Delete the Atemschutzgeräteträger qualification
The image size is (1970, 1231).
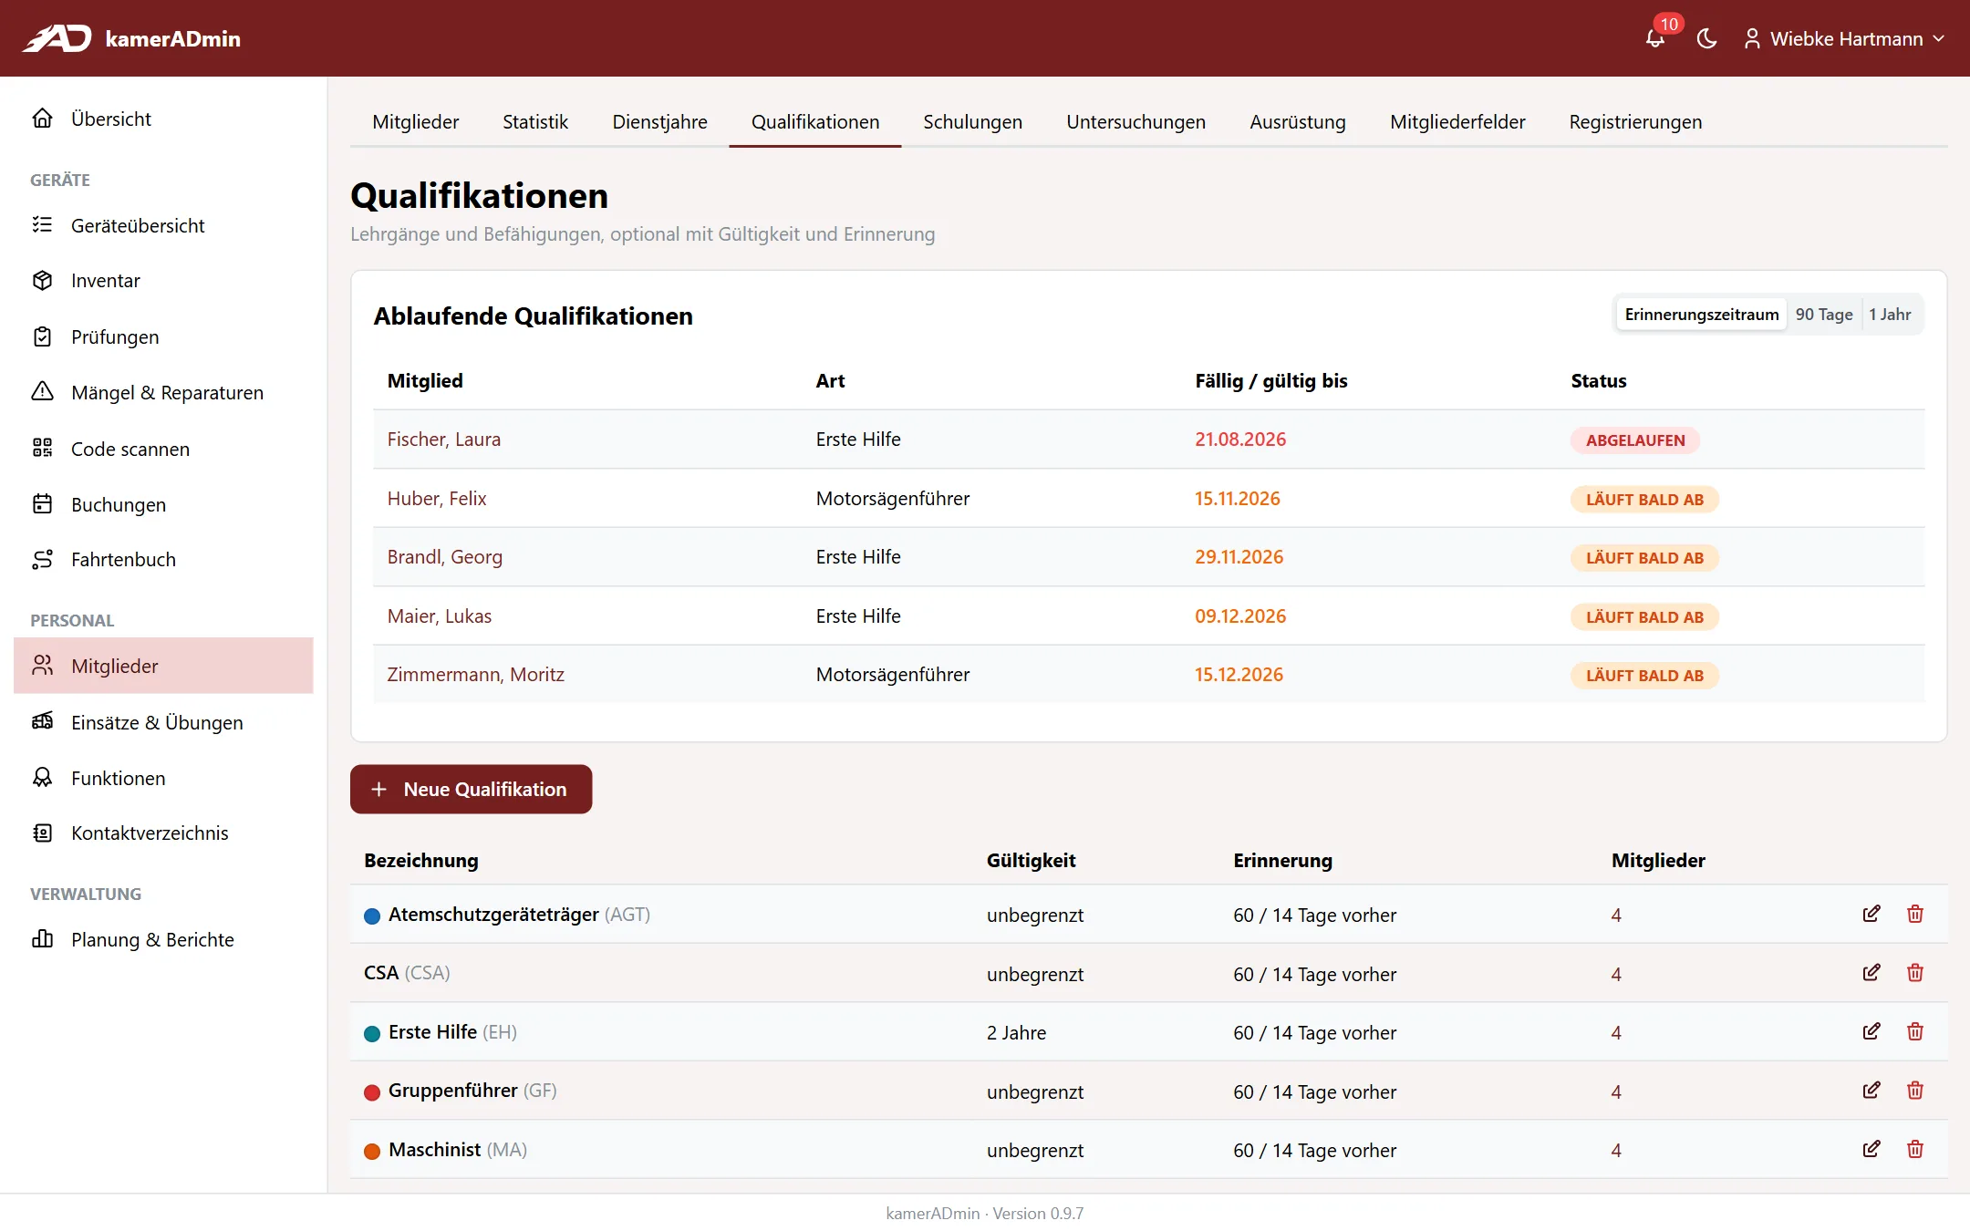(x=1915, y=914)
